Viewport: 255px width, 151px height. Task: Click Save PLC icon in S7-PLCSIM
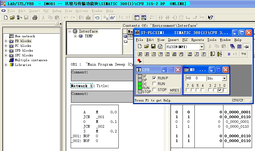[153, 47]
